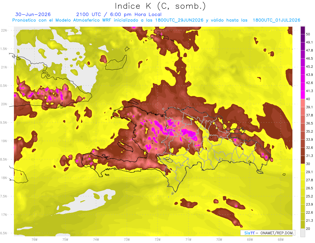This screenshot has height=243, width=315.
Task: Click the '20N' latitude label
Action: [x=4, y=104]
